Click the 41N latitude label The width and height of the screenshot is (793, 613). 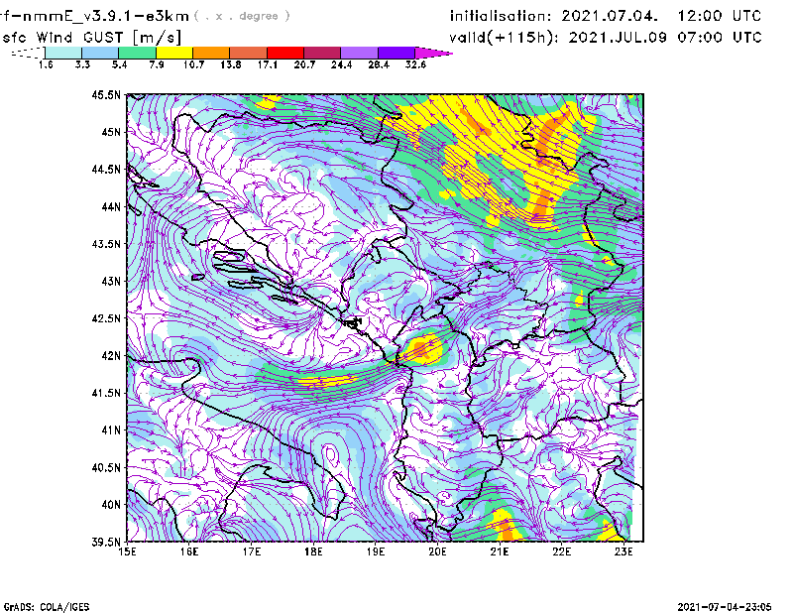tap(111, 430)
